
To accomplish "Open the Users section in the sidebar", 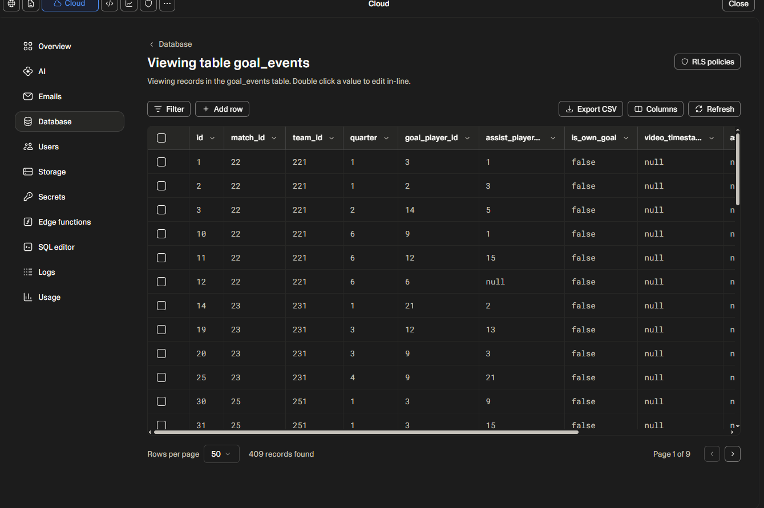I will click(48, 147).
